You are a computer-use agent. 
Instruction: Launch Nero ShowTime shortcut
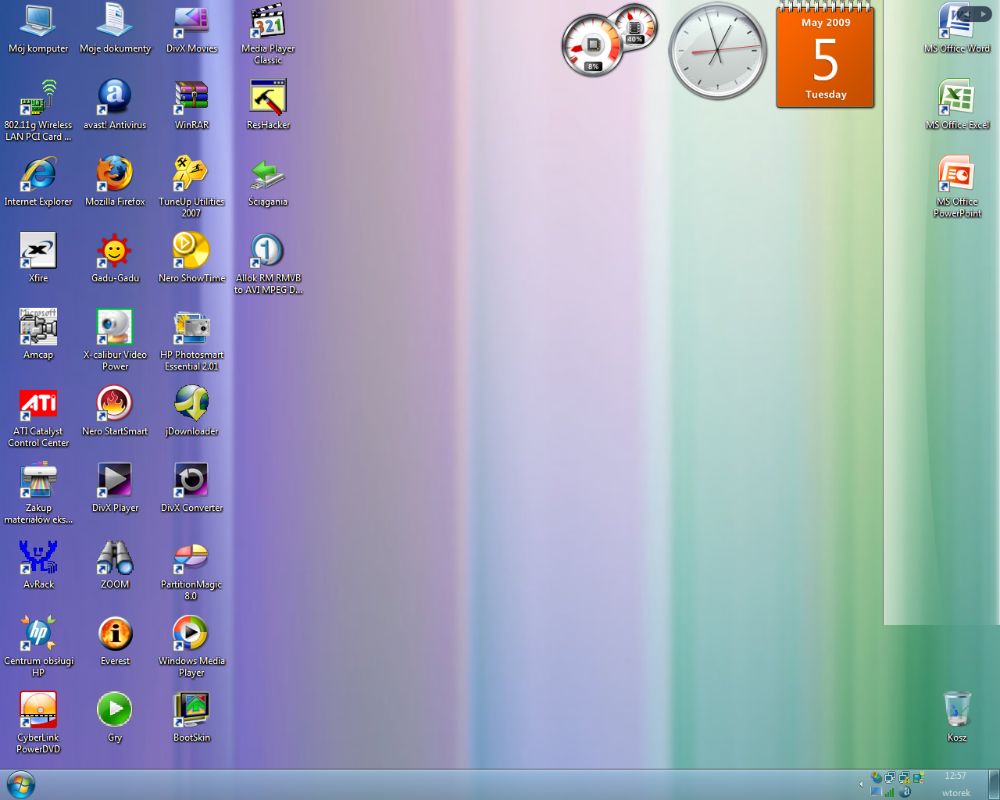pyautogui.click(x=191, y=258)
